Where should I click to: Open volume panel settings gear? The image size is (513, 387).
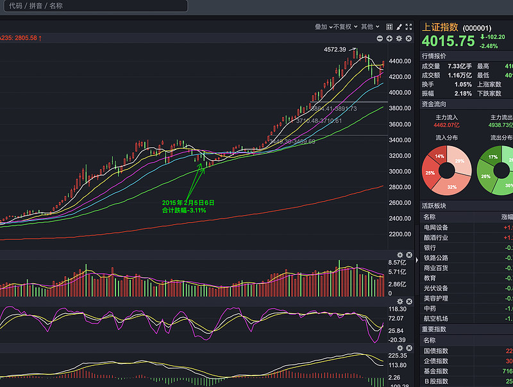[x=400, y=255]
